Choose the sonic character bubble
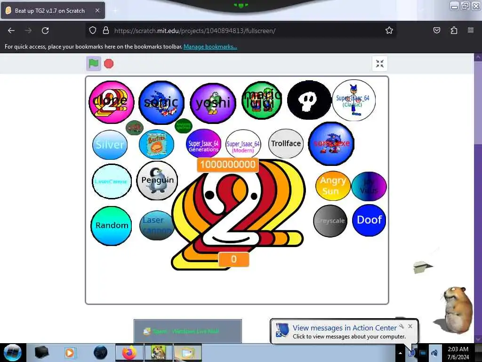The width and height of the screenshot is (482, 362). pos(161,102)
